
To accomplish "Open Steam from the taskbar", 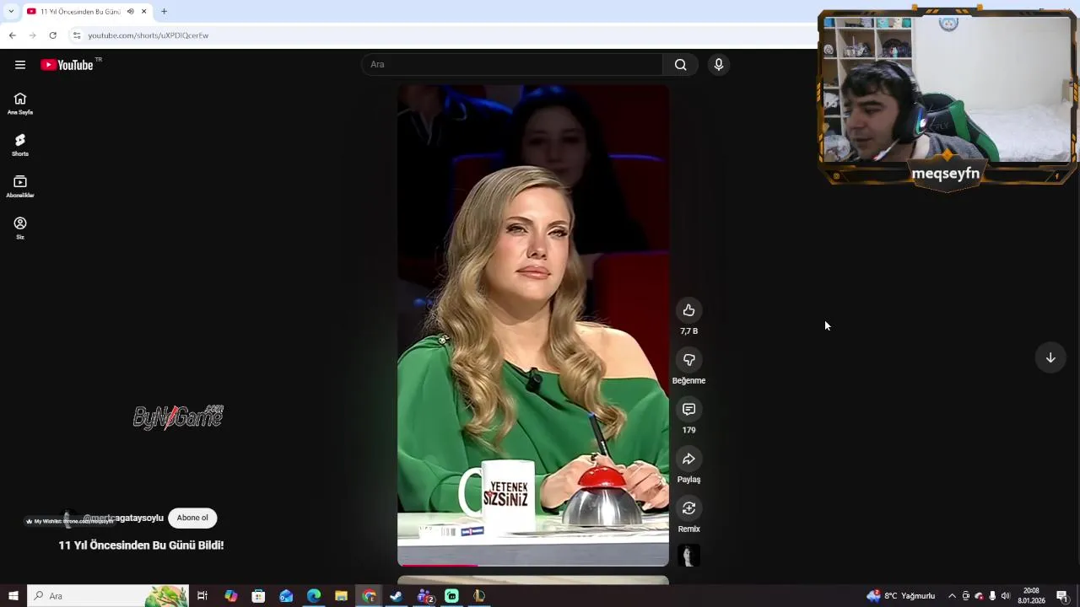I will coord(396,596).
